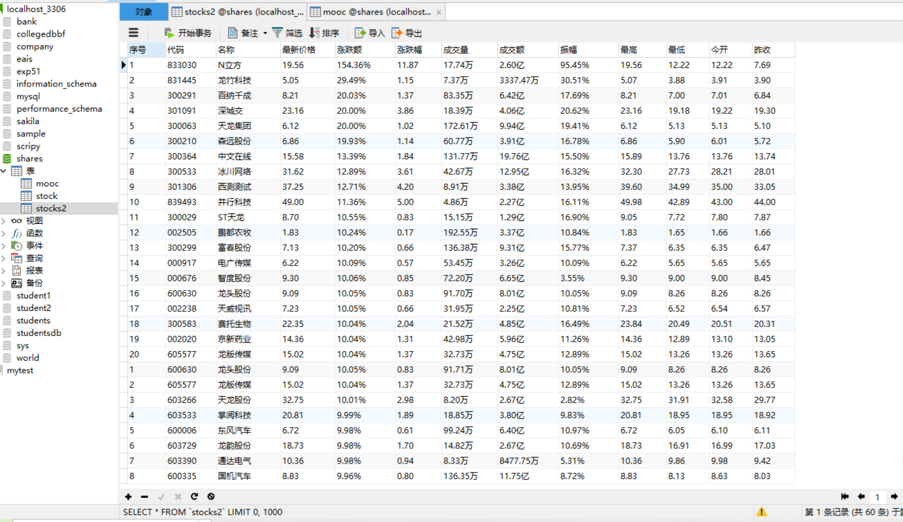
Task: Click the 振幅 column header
Action: [x=588, y=50]
